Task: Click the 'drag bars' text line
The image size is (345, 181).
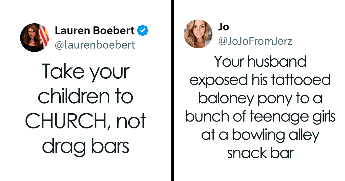Action: [x=85, y=146]
